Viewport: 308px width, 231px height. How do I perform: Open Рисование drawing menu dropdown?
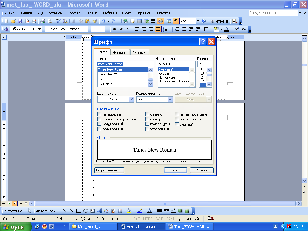pyautogui.click(x=14, y=211)
